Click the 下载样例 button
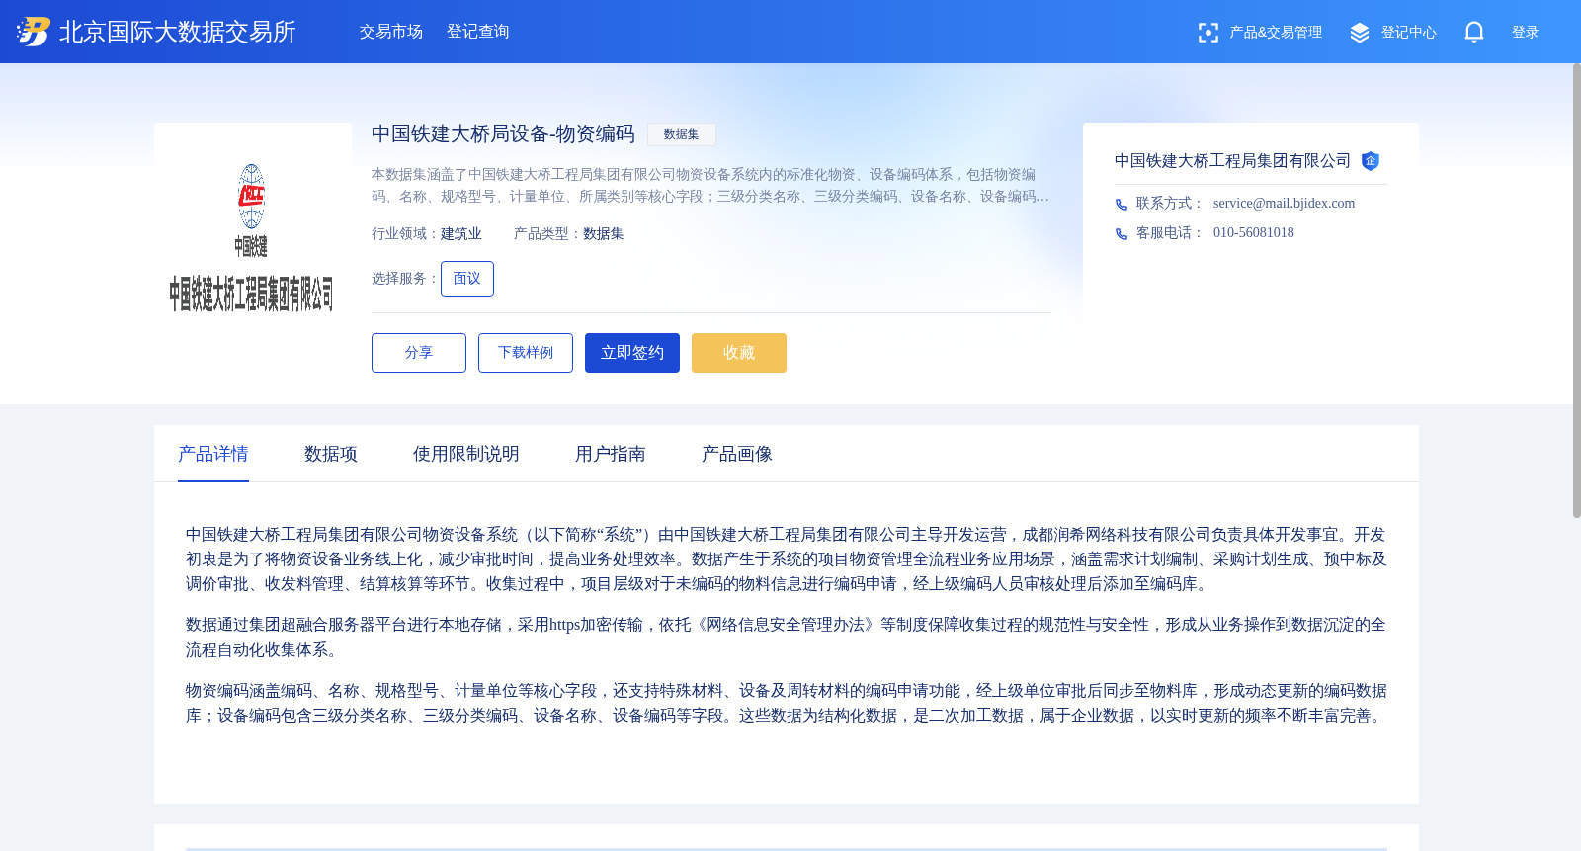1581x851 pixels. pyautogui.click(x=526, y=353)
